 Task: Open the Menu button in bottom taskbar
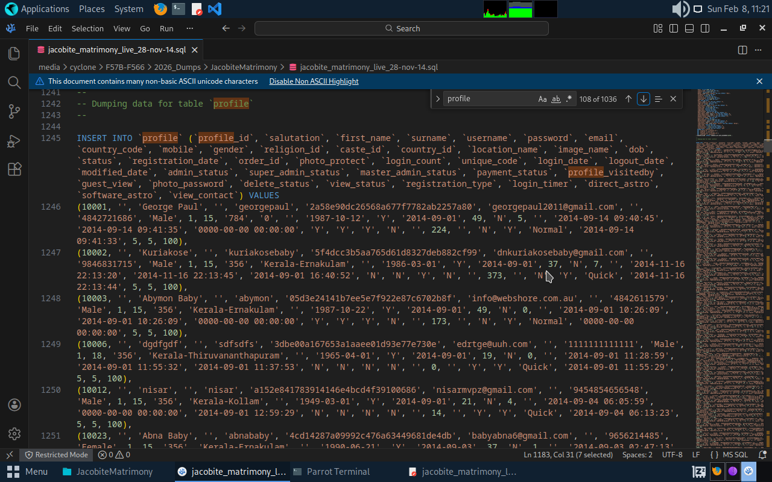(x=27, y=472)
